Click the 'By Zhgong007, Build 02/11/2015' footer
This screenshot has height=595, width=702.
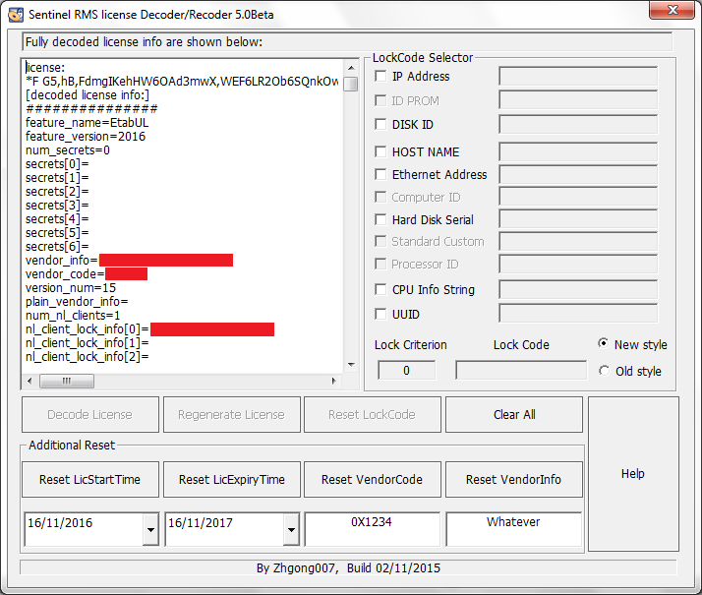click(348, 568)
